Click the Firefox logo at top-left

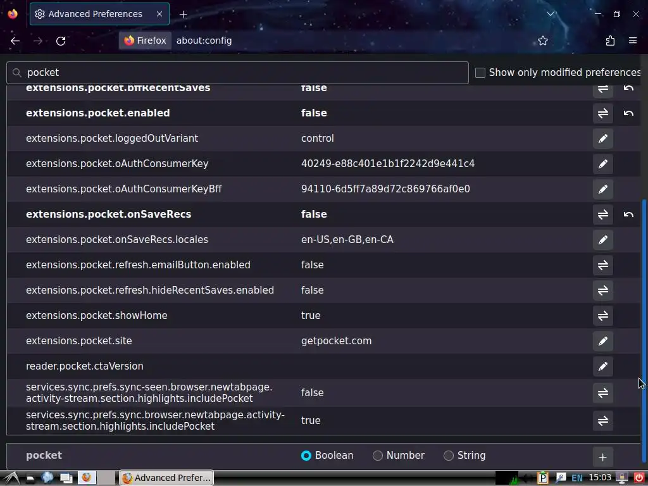13,14
